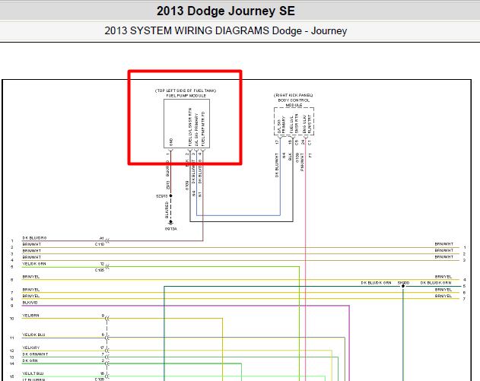This screenshot has height=381, width=480.
Task: Click the GND pin label in fuel pump module
Action: coord(171,142)
